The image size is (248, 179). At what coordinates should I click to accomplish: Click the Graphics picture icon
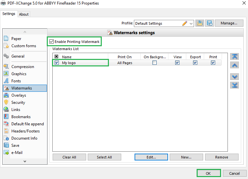[x=6, y=74]
